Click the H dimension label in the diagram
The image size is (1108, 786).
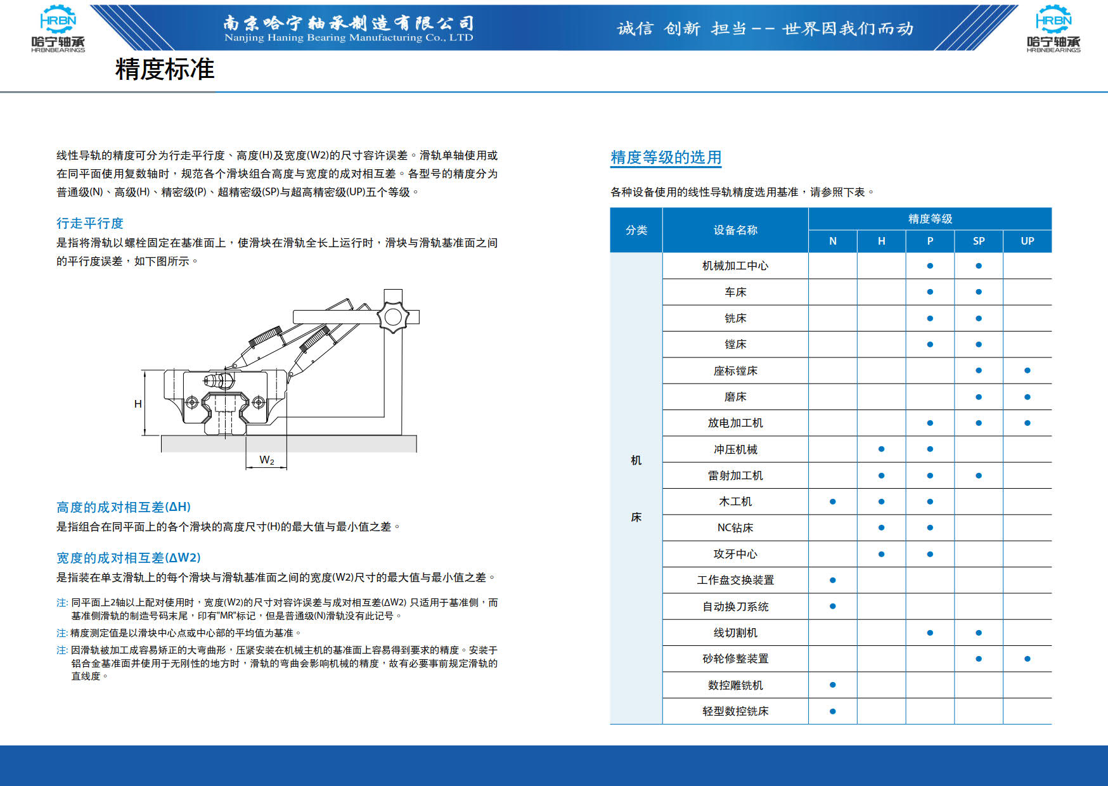(x=138, y=404)
